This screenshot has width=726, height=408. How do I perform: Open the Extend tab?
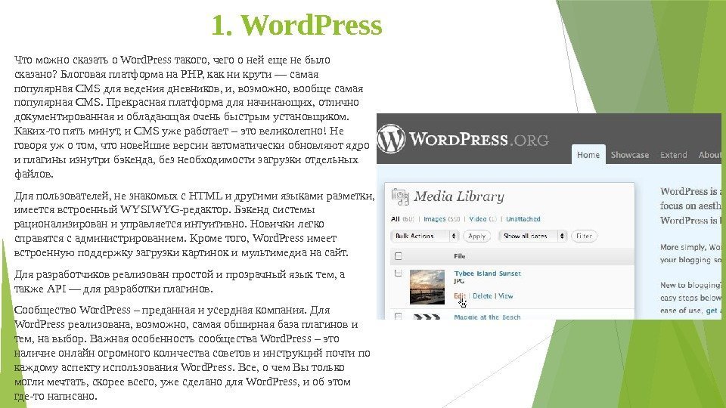[x=673, y=155]
